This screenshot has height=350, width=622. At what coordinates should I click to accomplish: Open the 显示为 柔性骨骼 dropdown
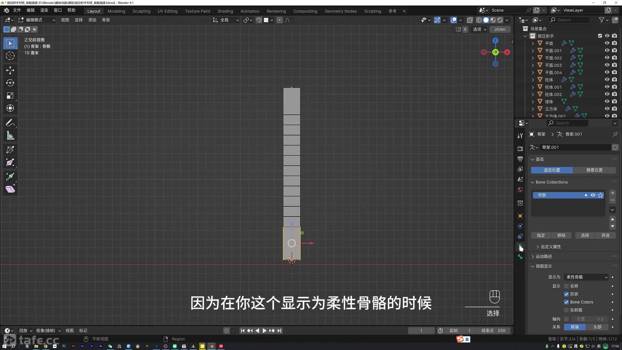[587, 277]
